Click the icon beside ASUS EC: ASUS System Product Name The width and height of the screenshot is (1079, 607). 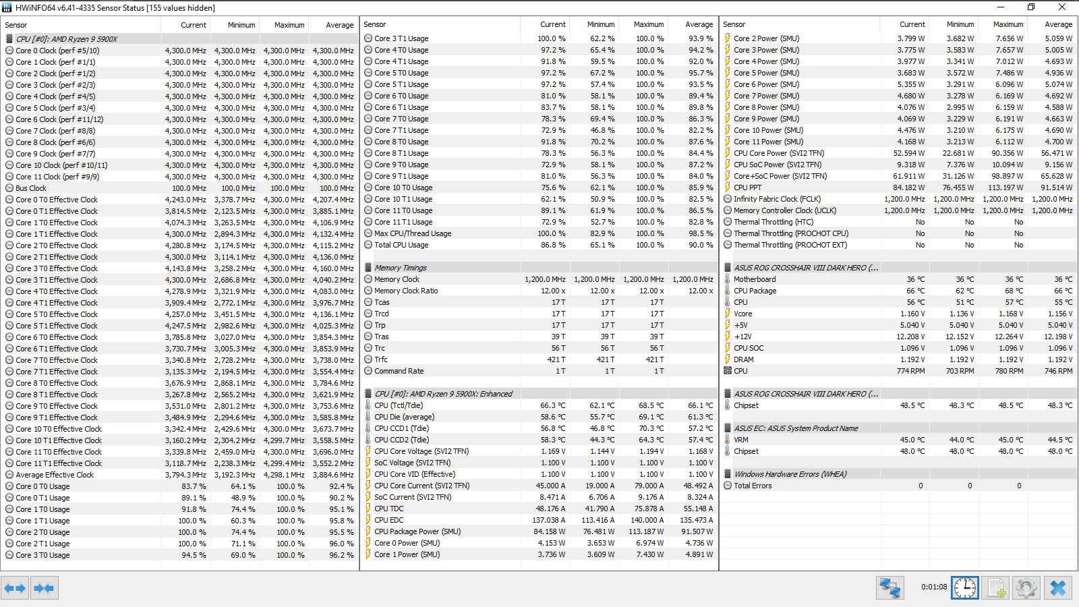coord(728,428)
